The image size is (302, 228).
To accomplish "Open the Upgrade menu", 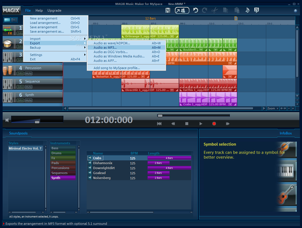I will [x=54, y=10].
